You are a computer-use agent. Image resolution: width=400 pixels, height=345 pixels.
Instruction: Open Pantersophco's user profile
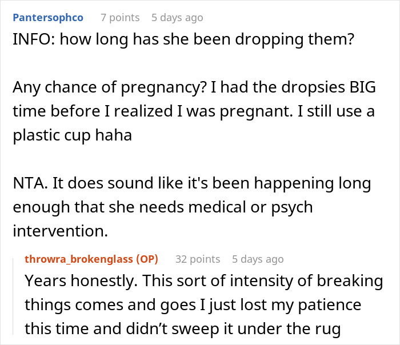tap(47, 18)
